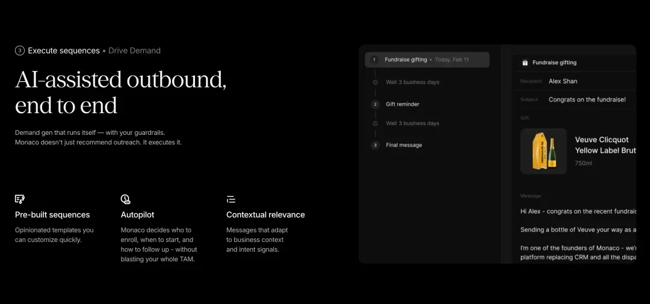Image resolution: width=650 pixels, height=304 pixels.
Task: Click the Contextual relevance feature heading
Action: click(x=265, y=215)
